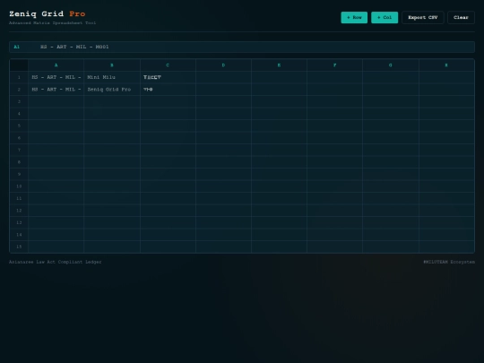
Task: Select column B header
Action: [112, 65]
